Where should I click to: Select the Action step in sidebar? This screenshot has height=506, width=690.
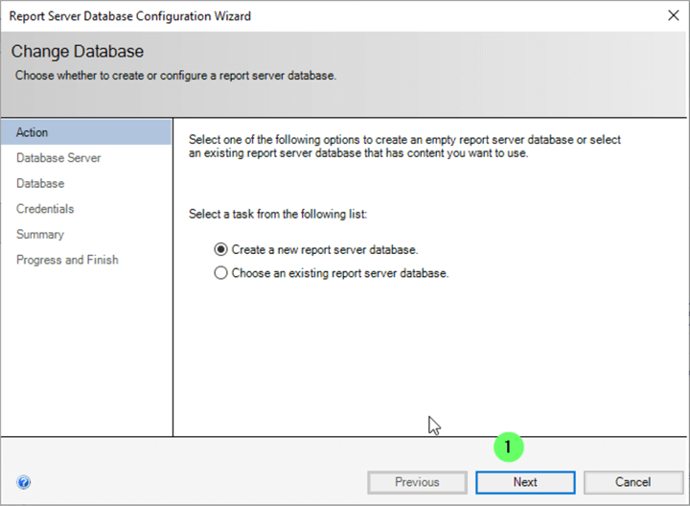pos(33,132)
